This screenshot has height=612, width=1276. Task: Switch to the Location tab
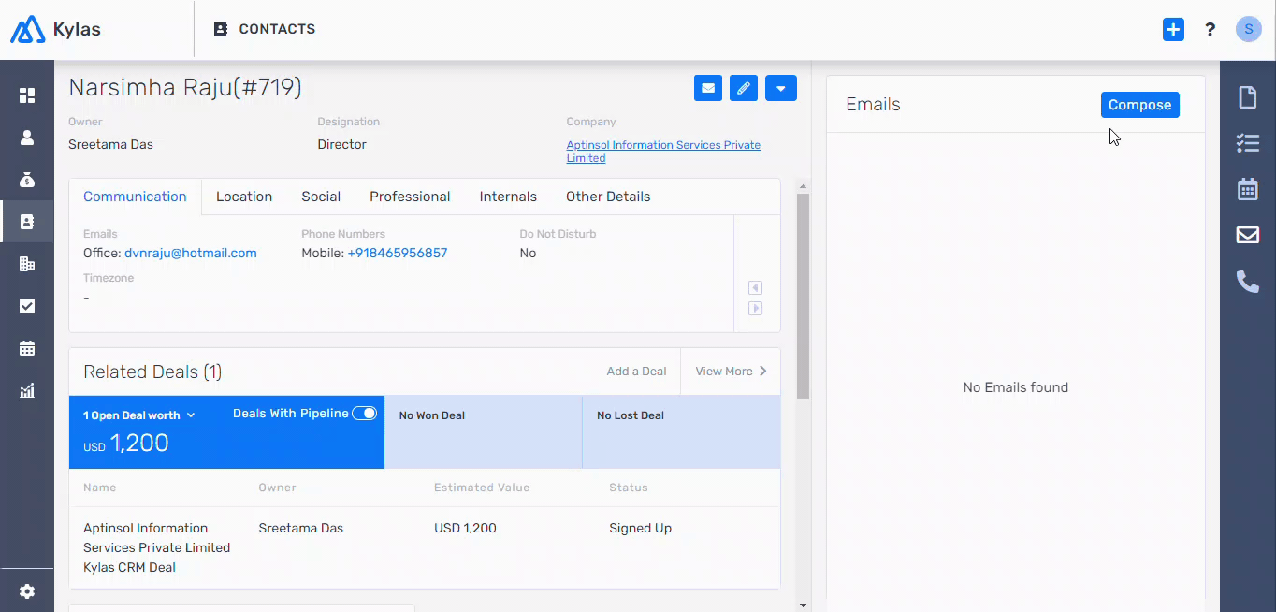244,197
